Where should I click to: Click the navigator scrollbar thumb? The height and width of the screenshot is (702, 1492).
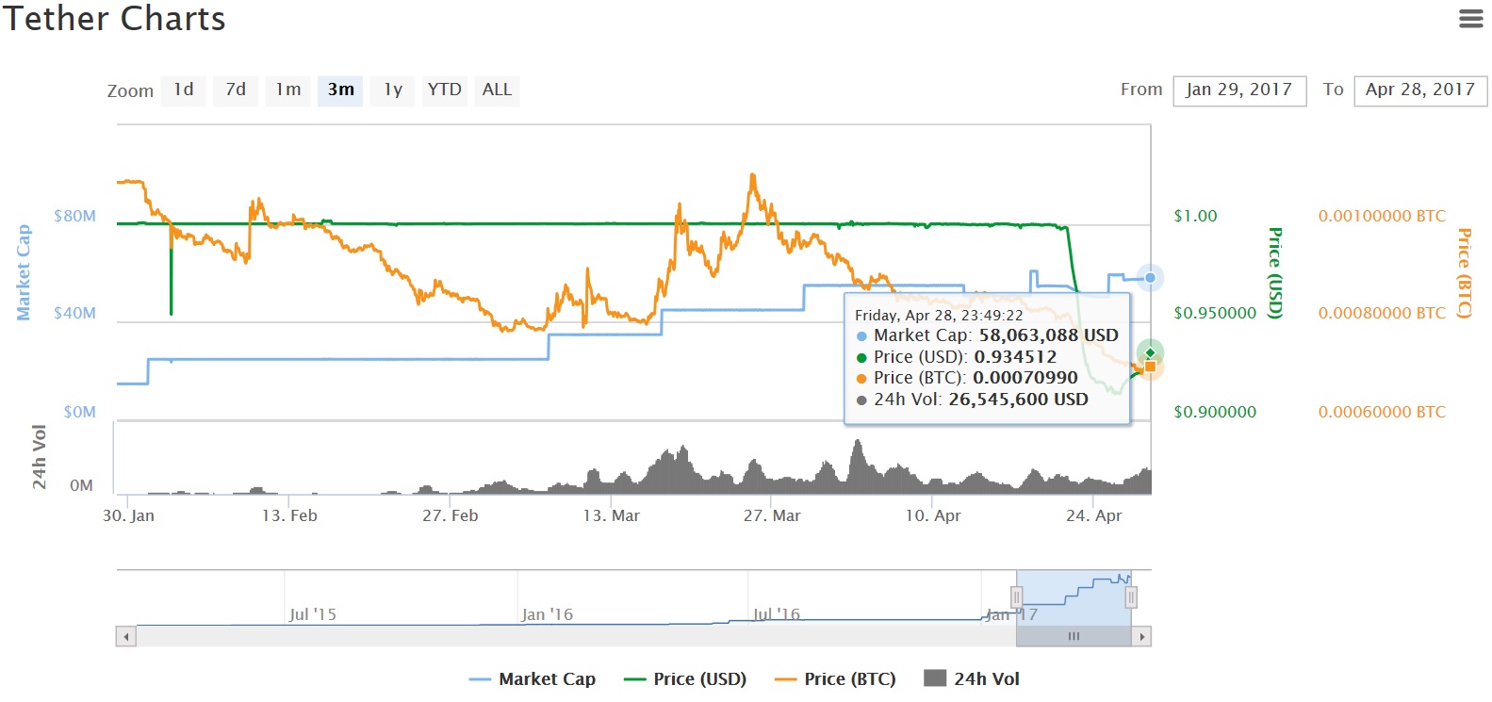coord(1074,637)
